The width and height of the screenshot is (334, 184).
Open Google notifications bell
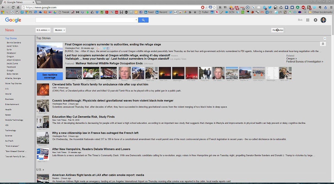point(316,20)
